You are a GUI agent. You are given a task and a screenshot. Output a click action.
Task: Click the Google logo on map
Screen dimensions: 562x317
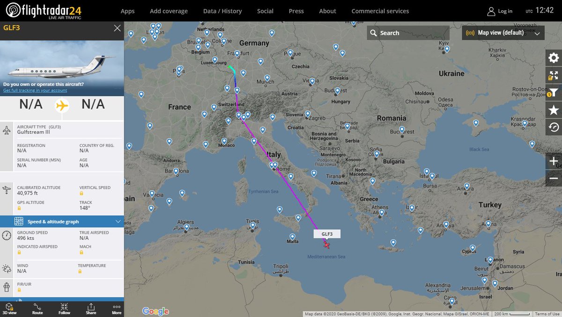point(155,311)
